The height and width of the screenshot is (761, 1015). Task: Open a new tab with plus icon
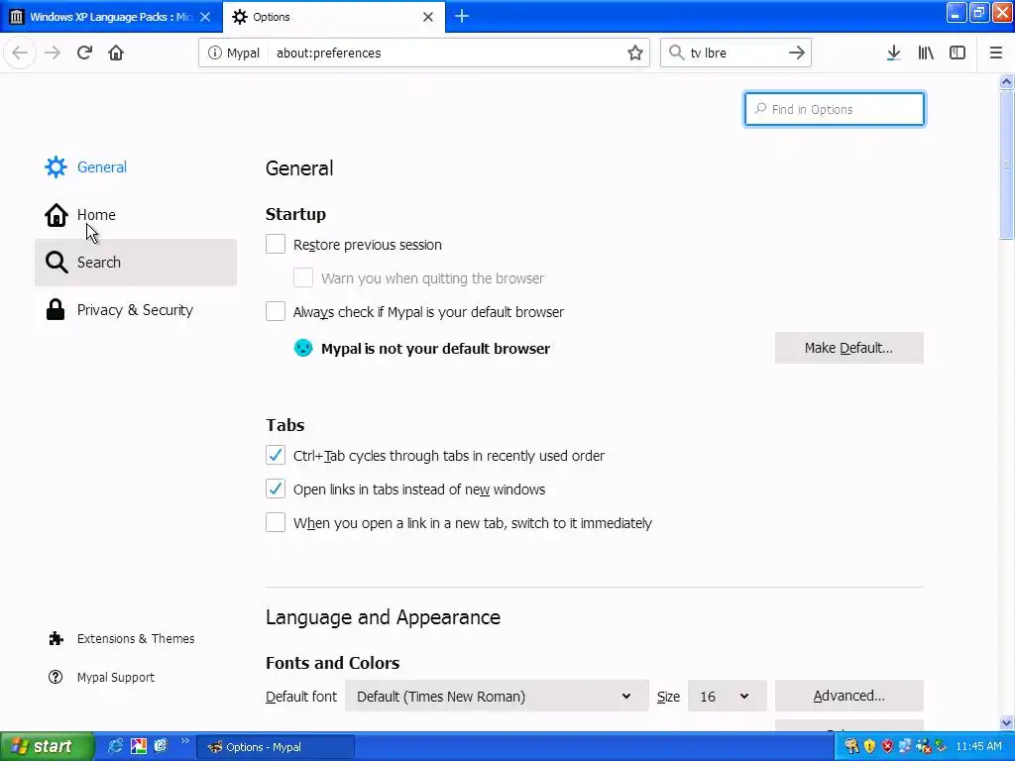coord(462,16)
